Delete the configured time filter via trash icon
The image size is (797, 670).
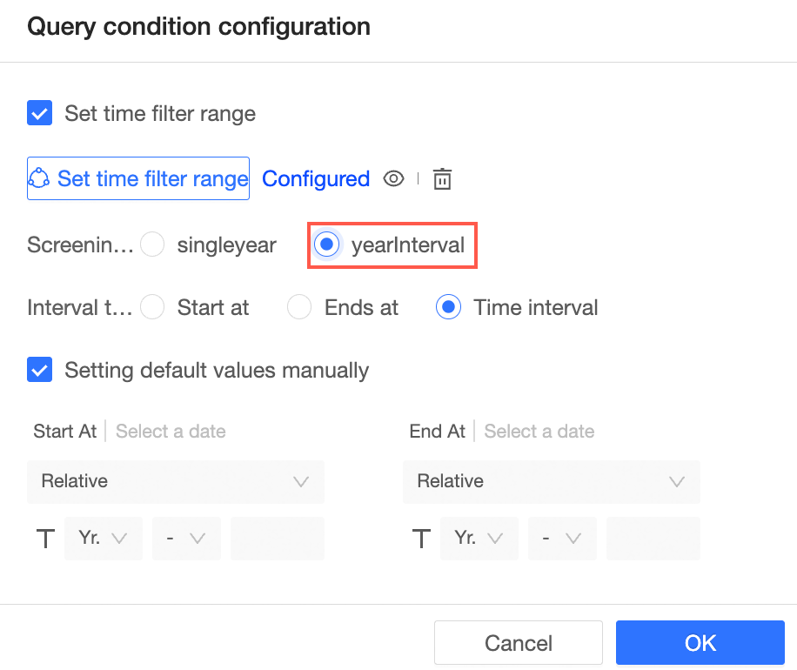443,179
